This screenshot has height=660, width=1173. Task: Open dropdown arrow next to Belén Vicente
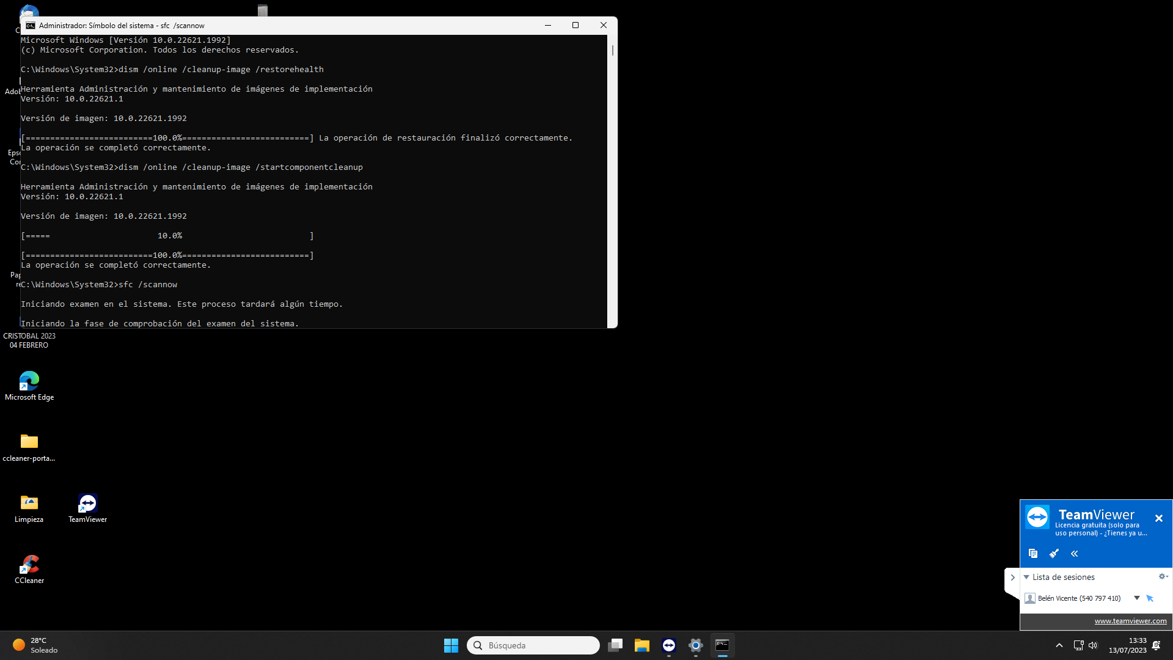[x=1137, y=598]
